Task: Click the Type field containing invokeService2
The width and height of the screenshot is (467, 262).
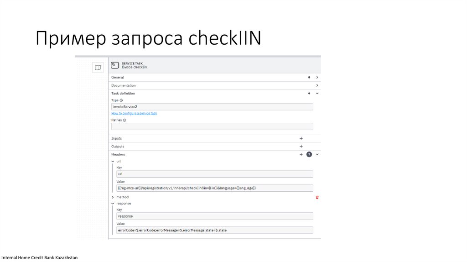Action: [212, 107]
